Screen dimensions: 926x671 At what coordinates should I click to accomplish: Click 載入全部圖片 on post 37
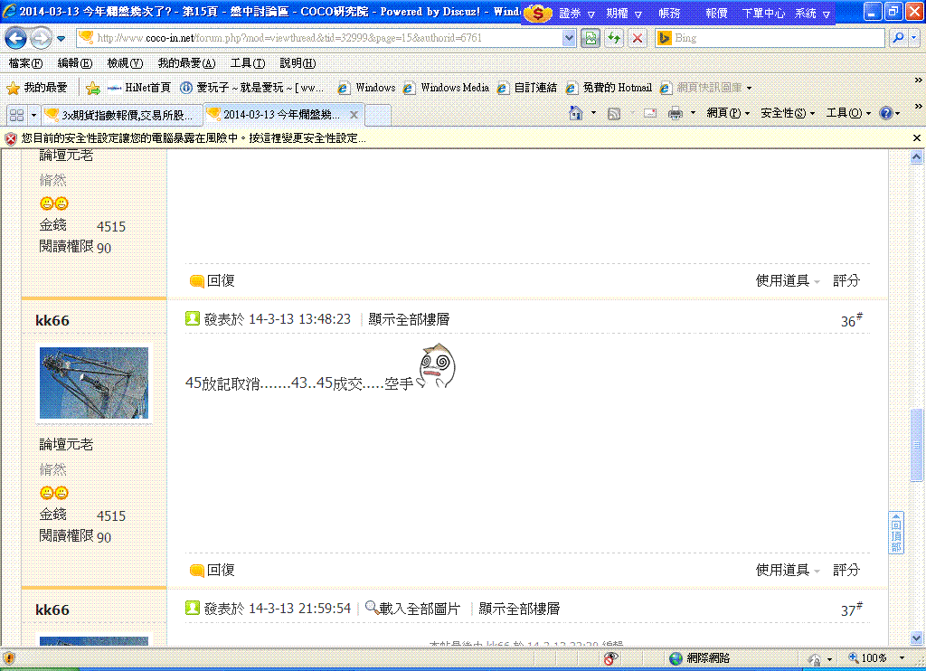[412, 609]
